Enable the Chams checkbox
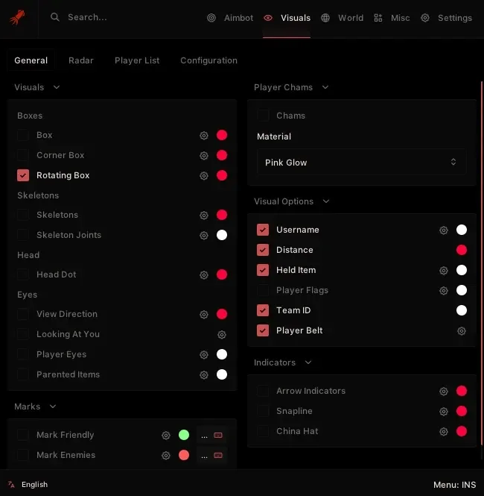This screenshot has width=484, height=496. (263, 116)
